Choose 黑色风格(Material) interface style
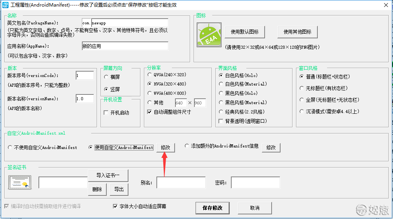Viewport: 393px width, 219px height. coord(222,103)
